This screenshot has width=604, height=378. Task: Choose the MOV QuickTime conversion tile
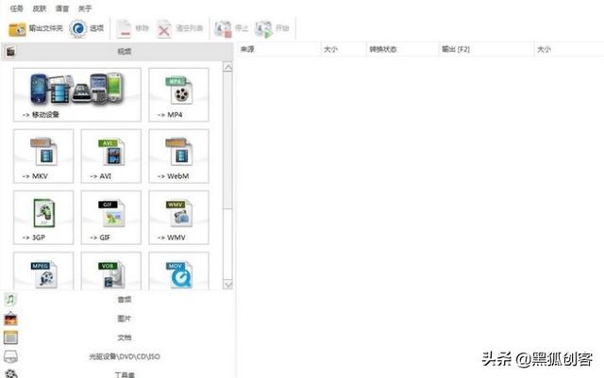tap(178, 271)
